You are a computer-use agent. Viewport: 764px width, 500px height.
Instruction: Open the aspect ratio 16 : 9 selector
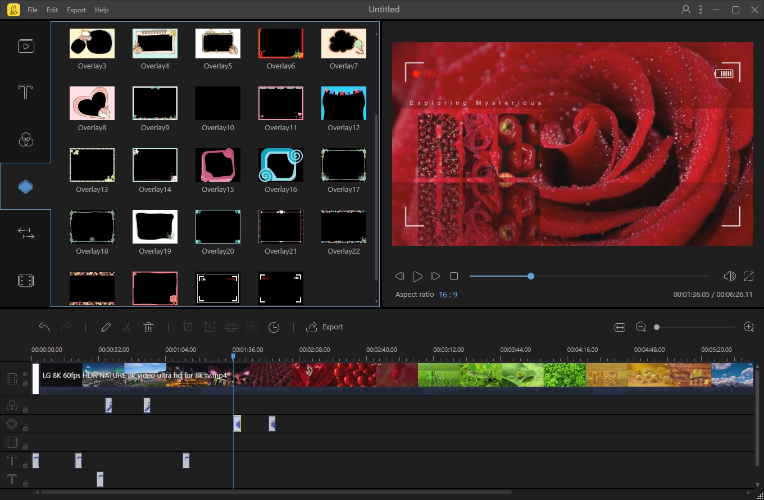pyautogui.click(x=448, y=295)
